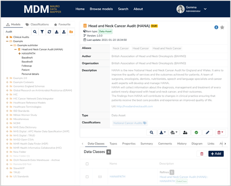Click the green finalise checkmark icon
231x186 pixels.
coord(196,132)
